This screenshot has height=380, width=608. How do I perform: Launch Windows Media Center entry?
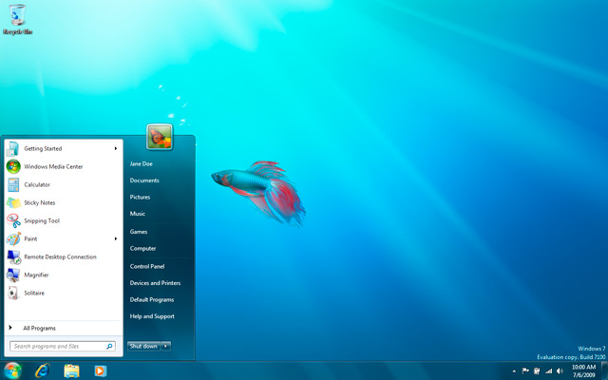(x=53, y=167)
